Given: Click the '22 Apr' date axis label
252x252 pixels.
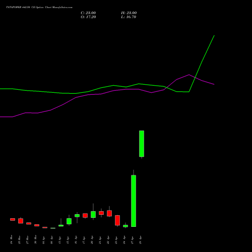Looking at the screenshot, I should [108, 240].
